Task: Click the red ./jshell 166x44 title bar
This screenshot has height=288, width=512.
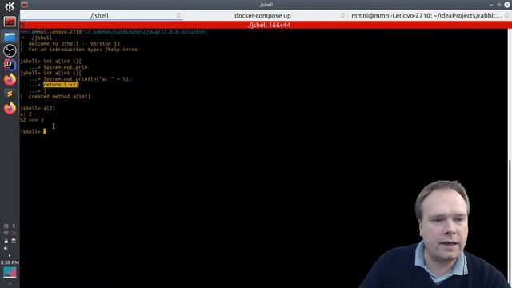Action: pos(269,25)
